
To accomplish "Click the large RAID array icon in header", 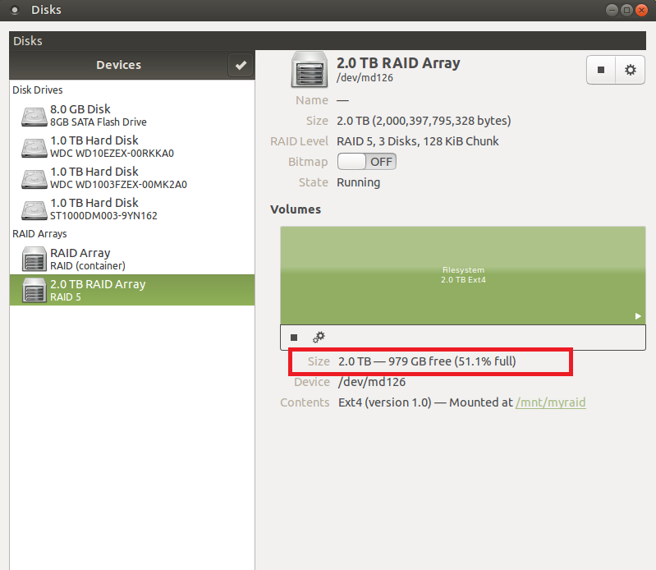I will tap(310, 70).
